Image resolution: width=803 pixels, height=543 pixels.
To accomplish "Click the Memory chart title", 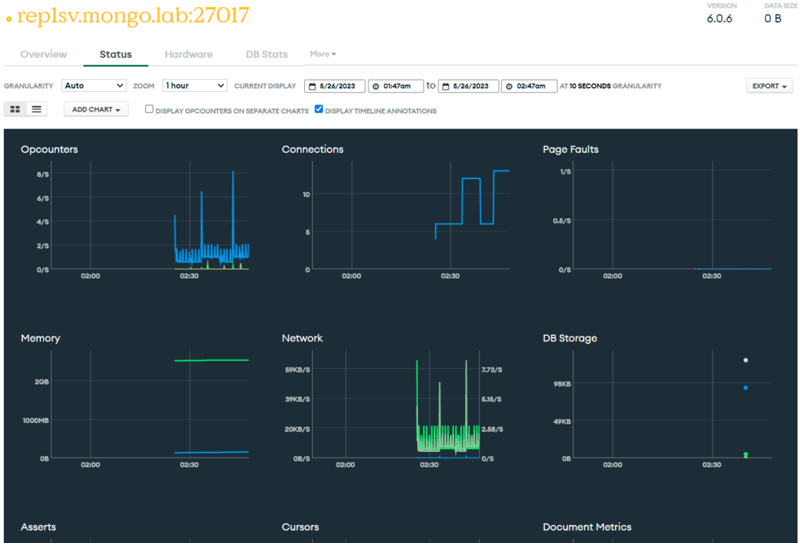I will pos(41,338).
